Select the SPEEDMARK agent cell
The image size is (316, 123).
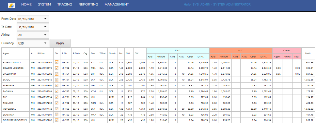click(16, 74)
